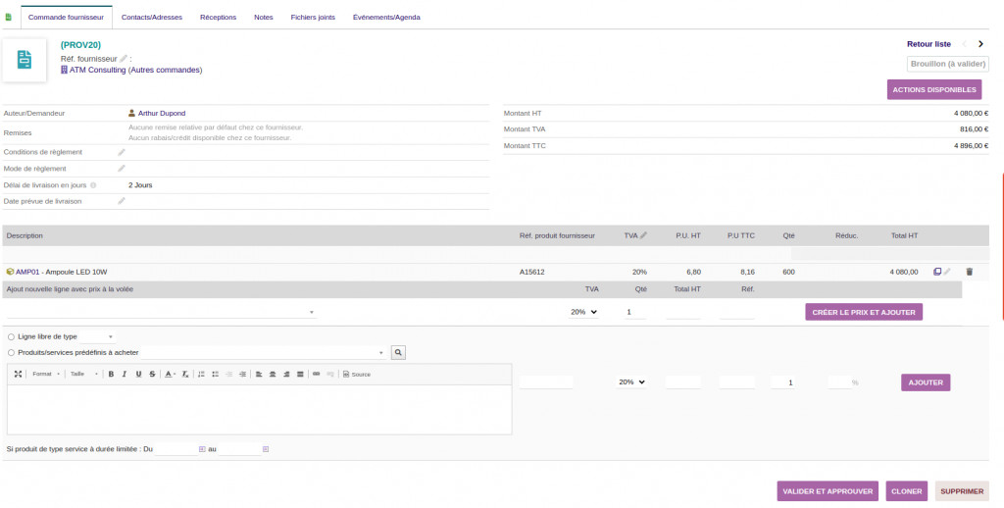1004x508 pixels.
Task: Click the duplicate icon on the AMP01 line
Action: [937, 272]
